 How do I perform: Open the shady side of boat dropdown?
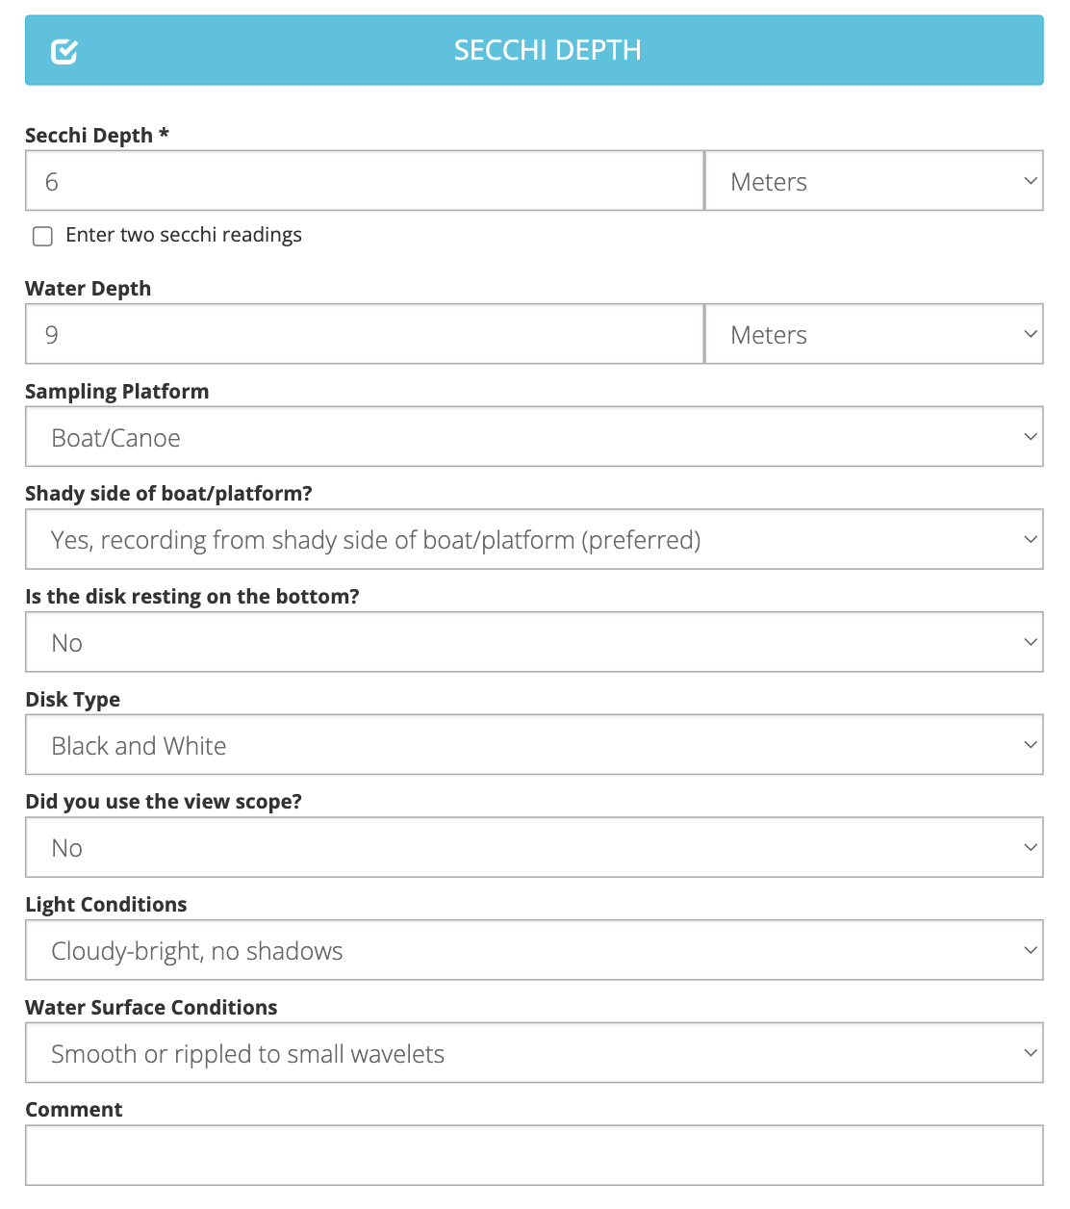pos(534,539)
